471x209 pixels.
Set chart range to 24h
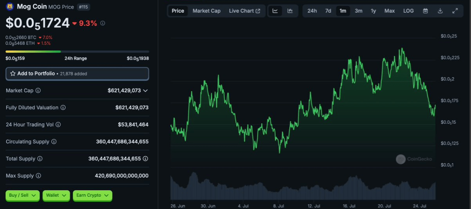click(312, 11)
